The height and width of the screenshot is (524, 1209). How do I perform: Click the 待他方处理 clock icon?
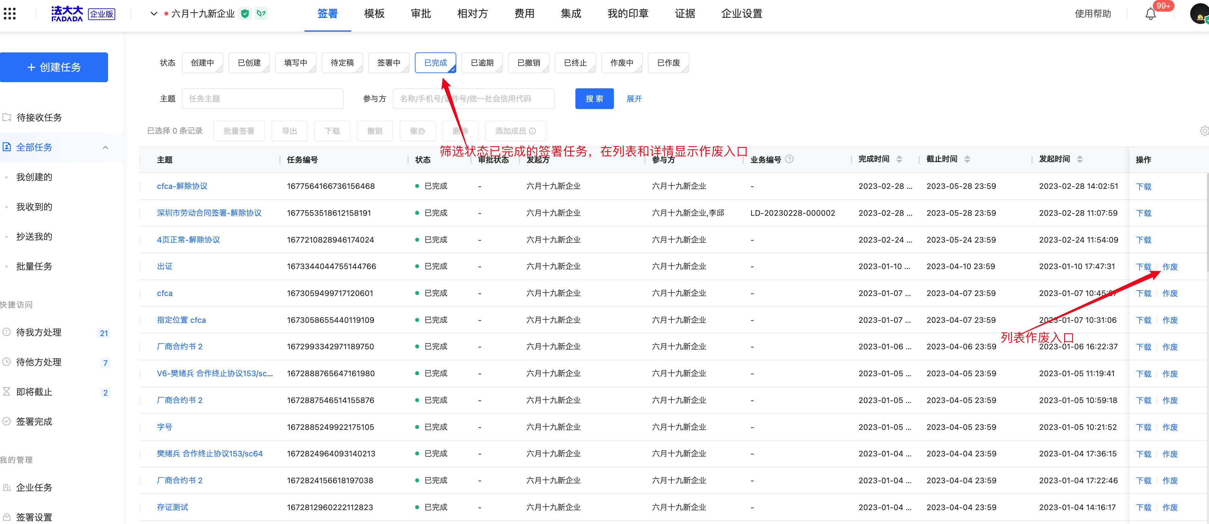(x=6, y=362)
